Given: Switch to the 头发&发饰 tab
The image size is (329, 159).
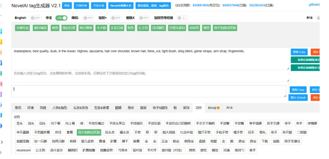Looking at the screenshot, I should click(x=81, y=107).
